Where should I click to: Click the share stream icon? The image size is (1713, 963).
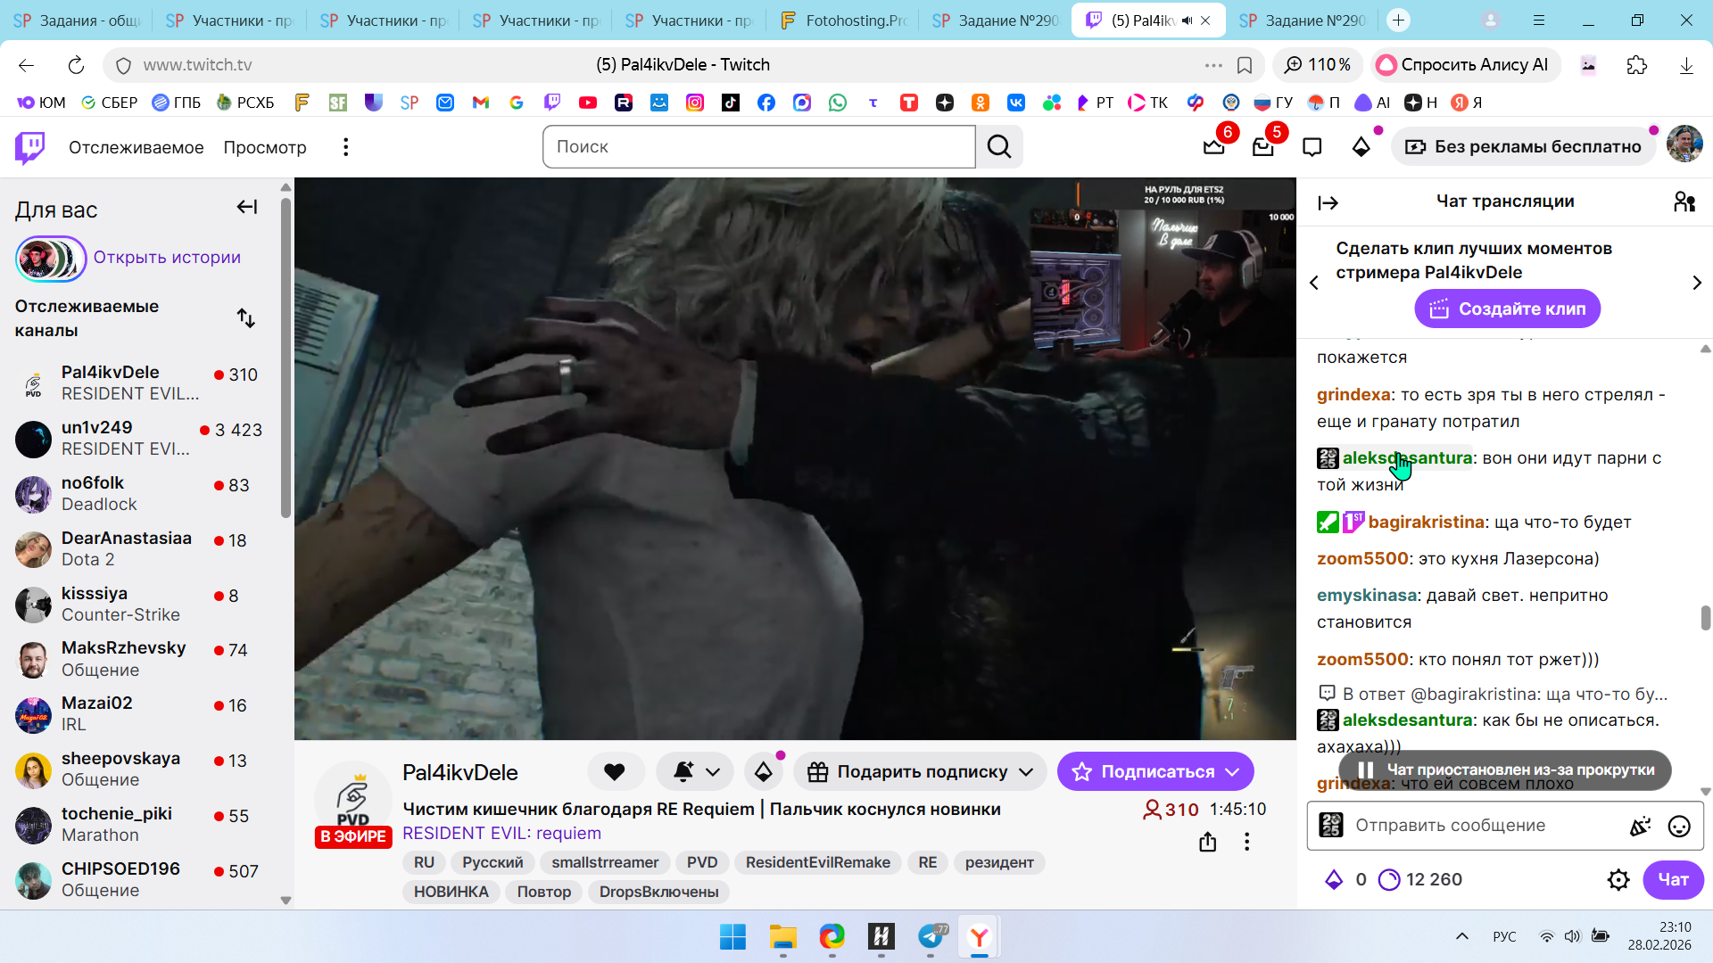1207,842
